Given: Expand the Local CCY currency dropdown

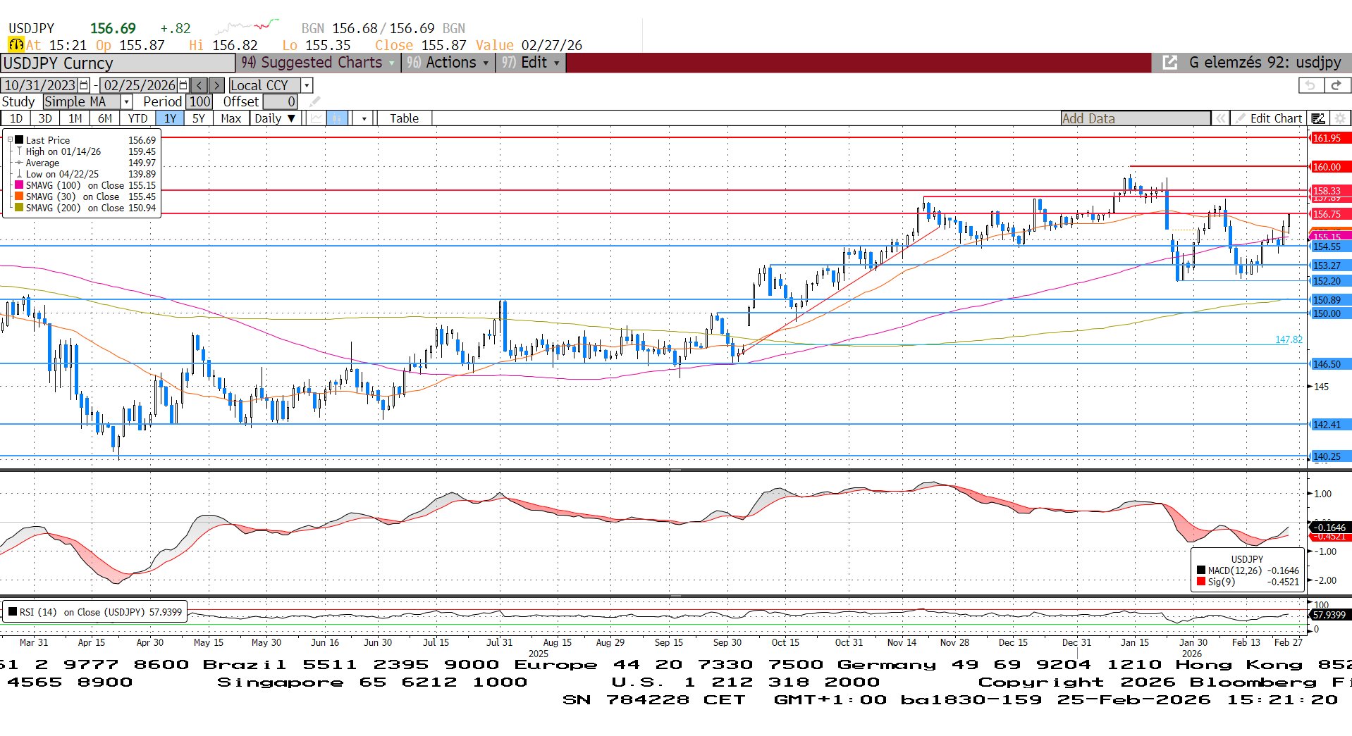Looking at the screenshot, I should click(x=307, y=85).
